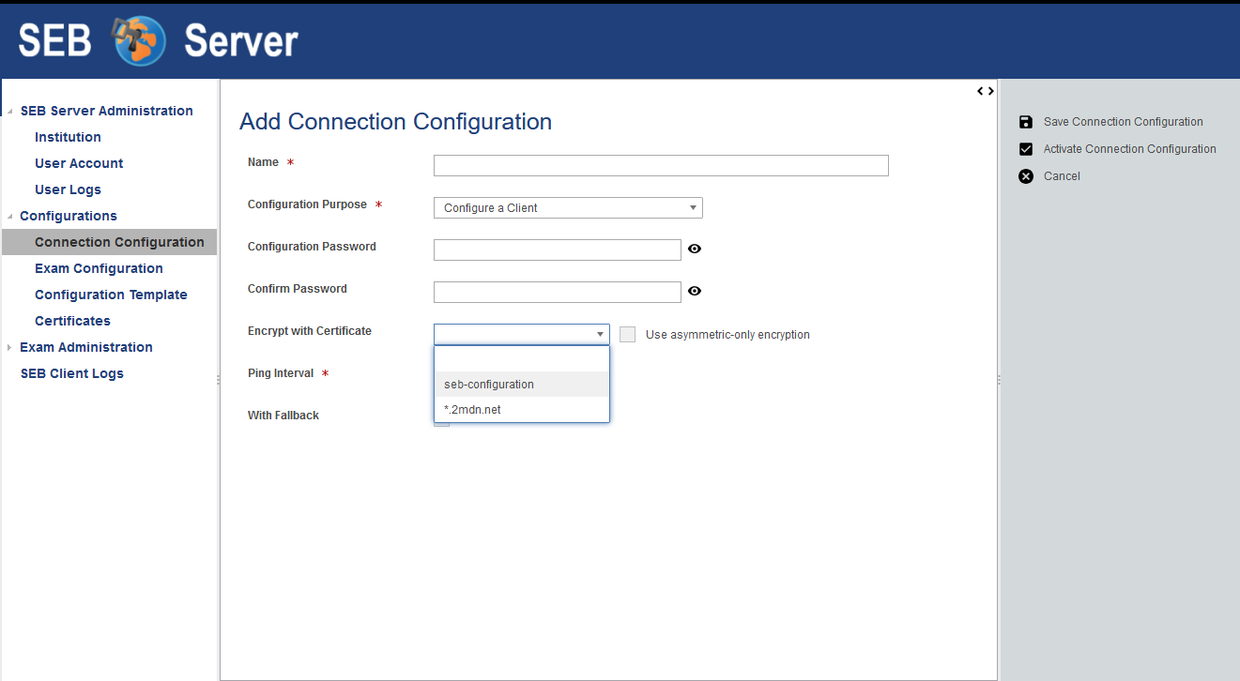Open the Configuration Purpose dropdown
This screenshot has width=1240, height=681.
pos(567,208)
